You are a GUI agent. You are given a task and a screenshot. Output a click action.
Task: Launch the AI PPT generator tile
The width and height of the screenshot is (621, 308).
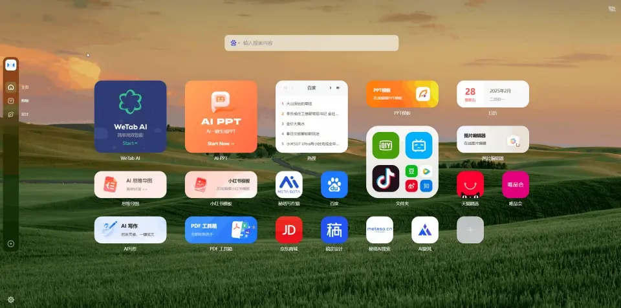click(221, 116)
